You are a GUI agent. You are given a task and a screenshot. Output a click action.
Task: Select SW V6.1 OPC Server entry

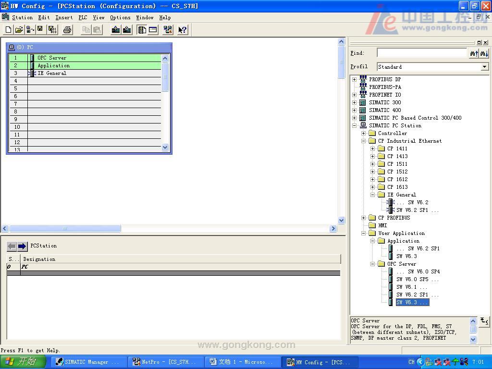pyautogui.click(x=412, y=287)
